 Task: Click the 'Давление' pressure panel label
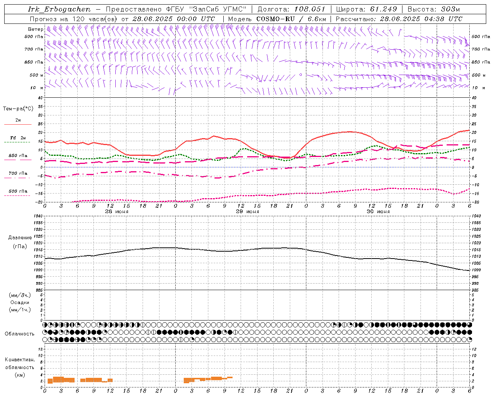pos(20,238)
